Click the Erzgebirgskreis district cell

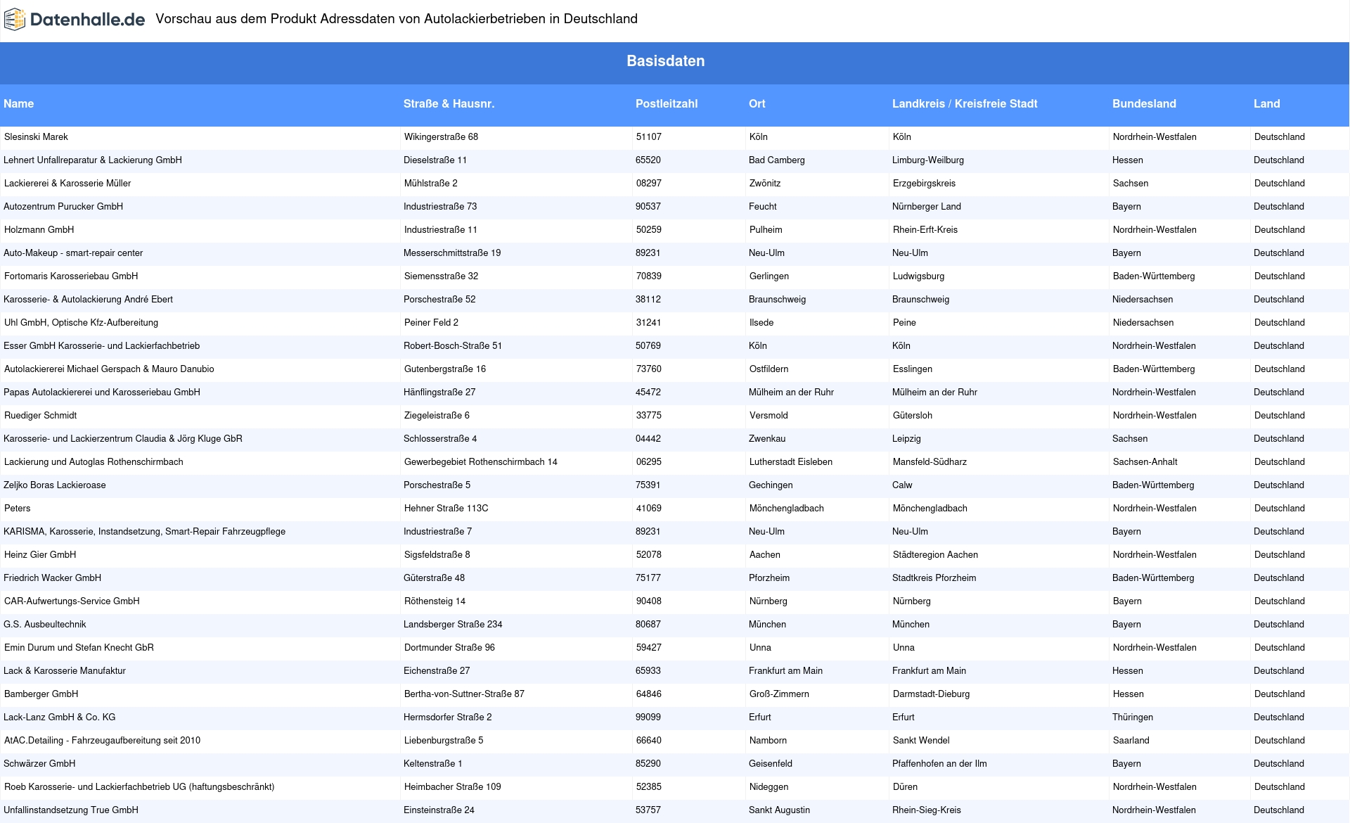point(924,184)
